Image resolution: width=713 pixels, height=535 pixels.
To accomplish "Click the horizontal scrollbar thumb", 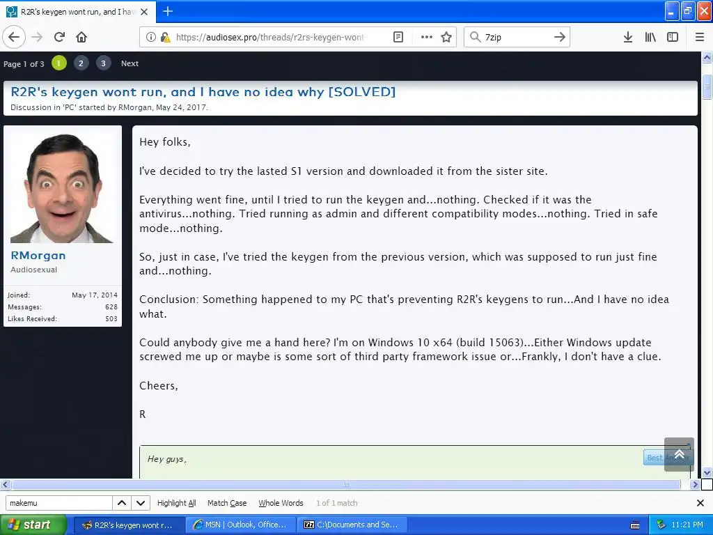I will [345, 484].
